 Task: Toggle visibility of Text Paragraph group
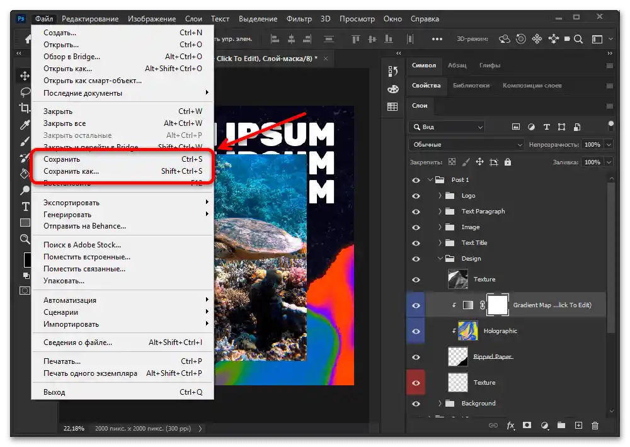coord(416,212)
